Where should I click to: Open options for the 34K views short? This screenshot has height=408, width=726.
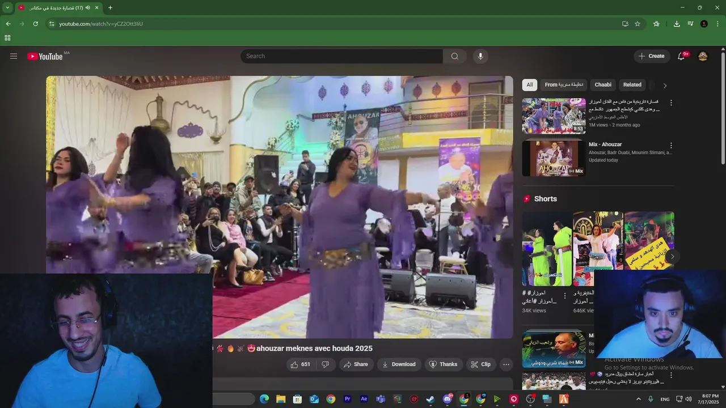564,296
